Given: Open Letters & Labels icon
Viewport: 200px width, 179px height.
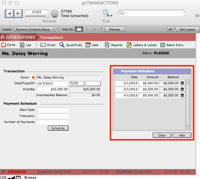Looking at the screenshot, I should 129,45.
